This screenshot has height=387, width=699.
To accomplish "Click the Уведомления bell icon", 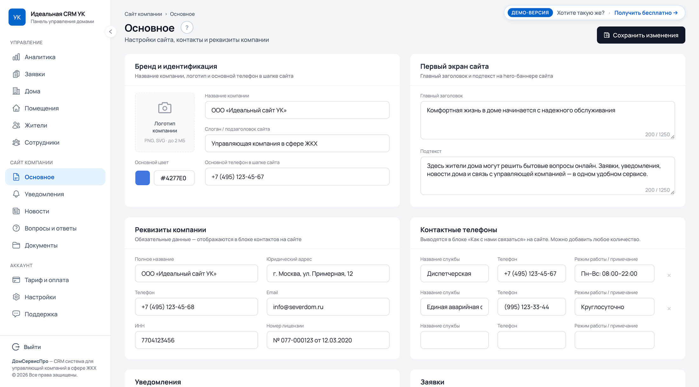I will pyautogui.click(x=16, y=194).
